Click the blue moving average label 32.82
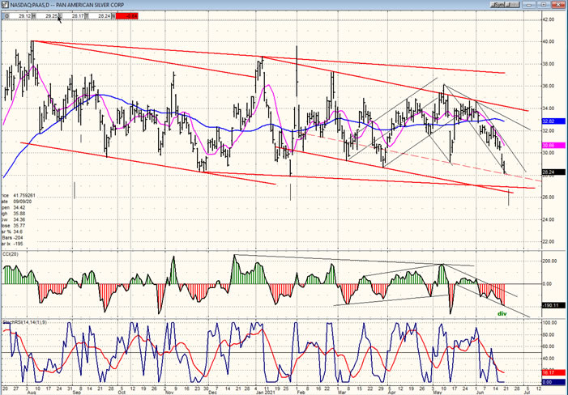 (553, 121)
